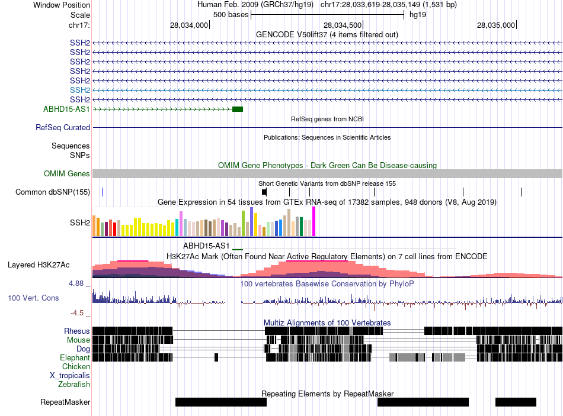Viewport: 563px width, 416px height.
Task: Click the Dog alignment row label
Action: click(x=83, y=349)
